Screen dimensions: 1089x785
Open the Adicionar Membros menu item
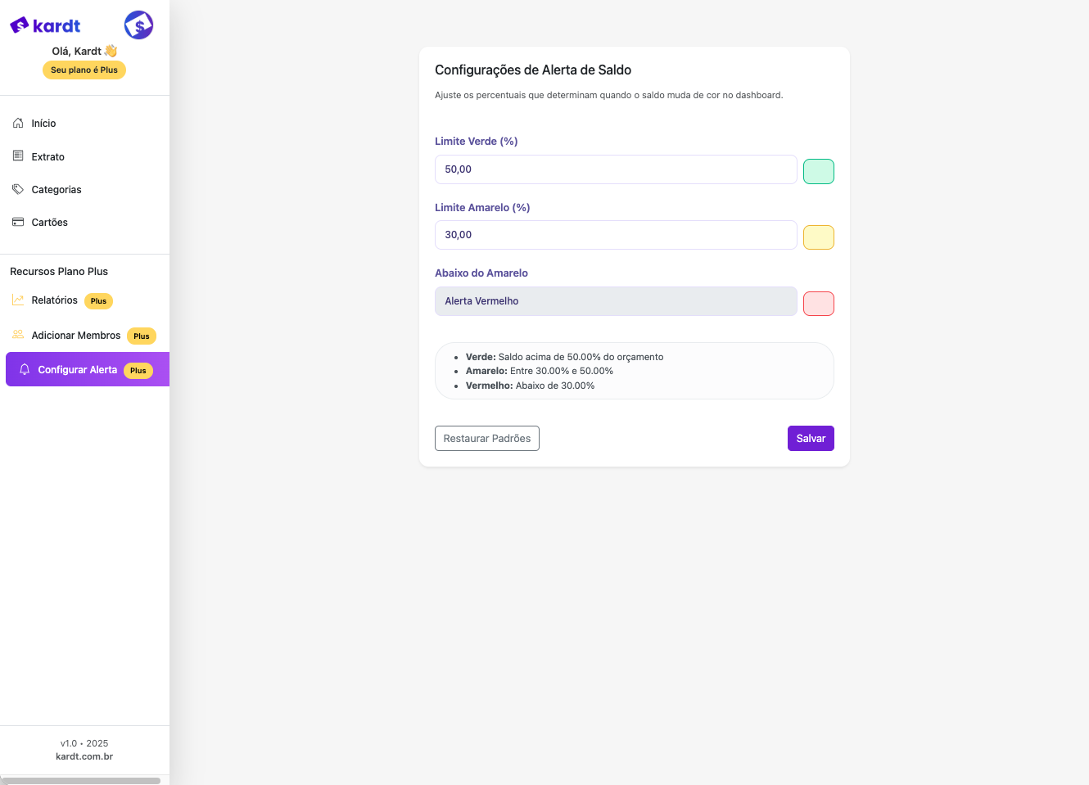pos(76,335)
